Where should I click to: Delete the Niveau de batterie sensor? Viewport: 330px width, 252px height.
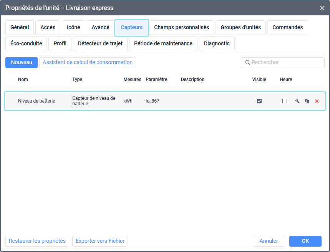click(317, 101)
